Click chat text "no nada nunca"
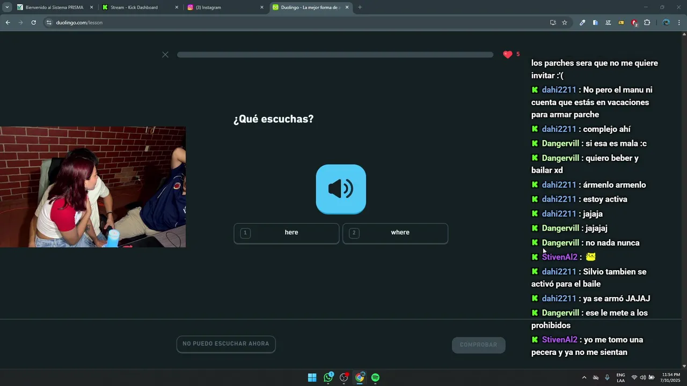This screenshot has width=687, height=386. 612,243
